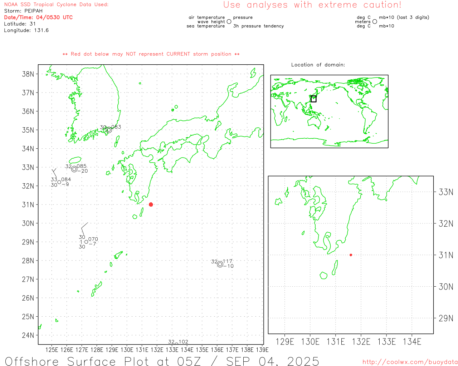Click the 'air temperature' legend label
Screen dimensions: 458x366
(x=207, y=18)
